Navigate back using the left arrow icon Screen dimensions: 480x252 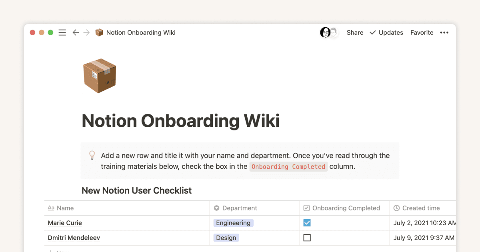(76, 32)
